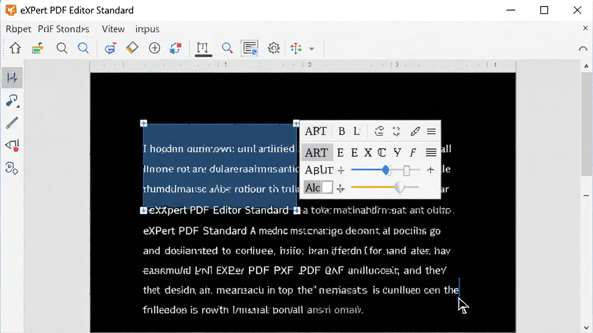Viewport: 593px width, 333px height.
Task: Open the irıpus menu
Action: 147,29
